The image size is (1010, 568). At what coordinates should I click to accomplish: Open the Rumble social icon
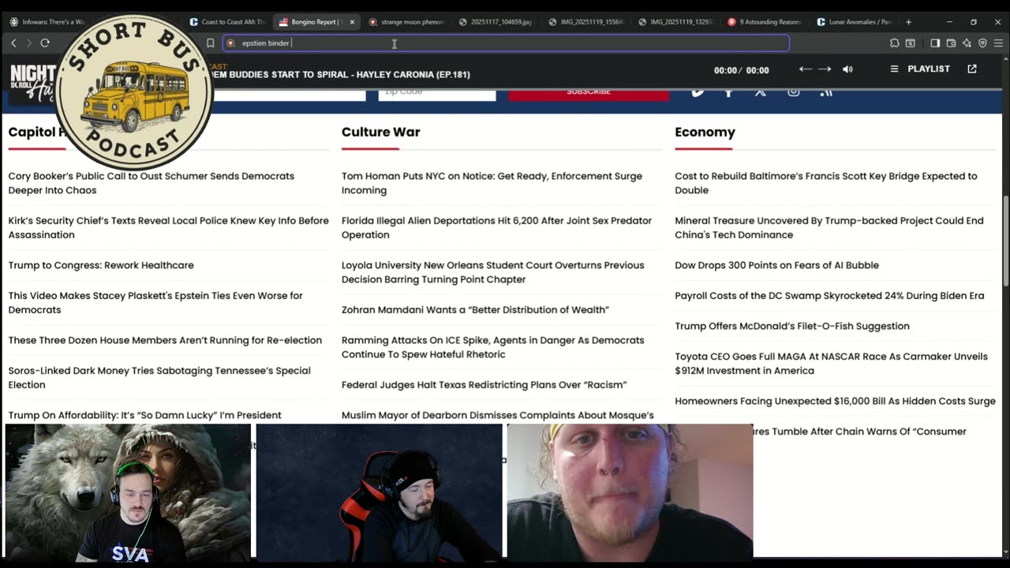pos(698,92)
